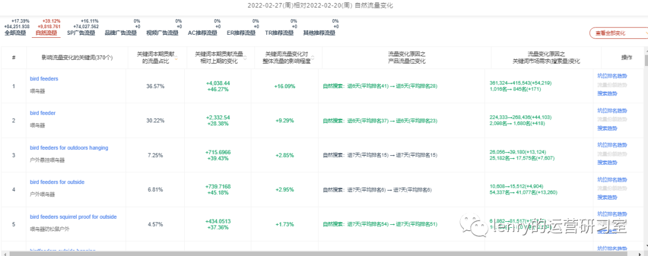The width and height of the screenshot is (648, 256).
Task: Click ranking text "平均排名37 → 平均排名23"
Action: pyautogui.click(x=379, y=121)
